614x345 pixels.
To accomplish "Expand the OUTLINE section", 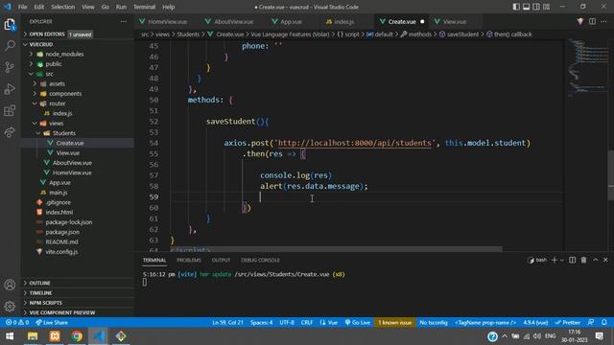I will [x=78, y=283].
